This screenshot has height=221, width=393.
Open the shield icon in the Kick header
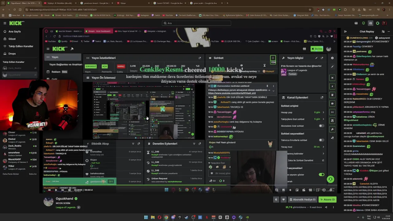[x=364, y=23]
